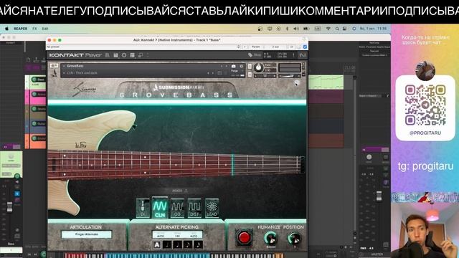Open the Edit menu in menu bar
The image size is (459, 258).
click(44, 29)
